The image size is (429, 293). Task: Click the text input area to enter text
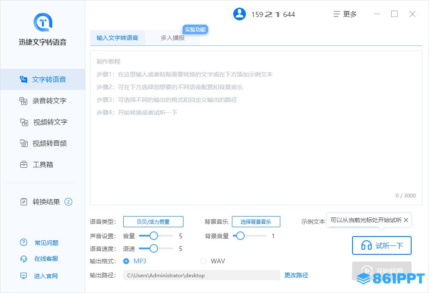[256, 128]
